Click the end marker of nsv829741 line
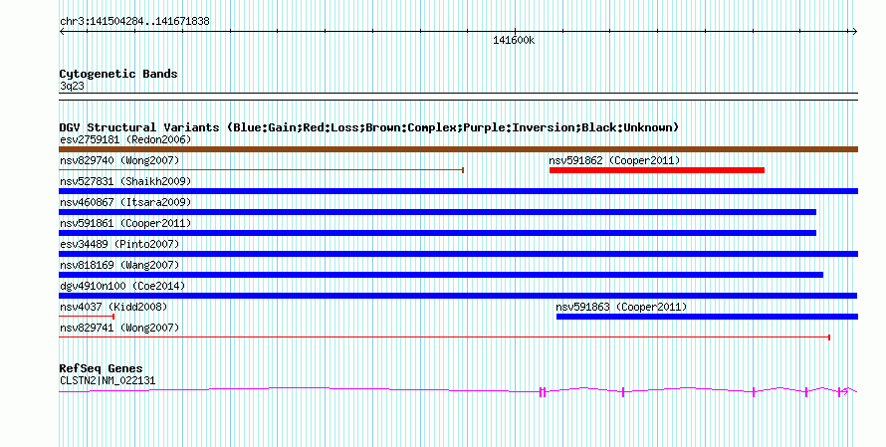 pos(829,337)
